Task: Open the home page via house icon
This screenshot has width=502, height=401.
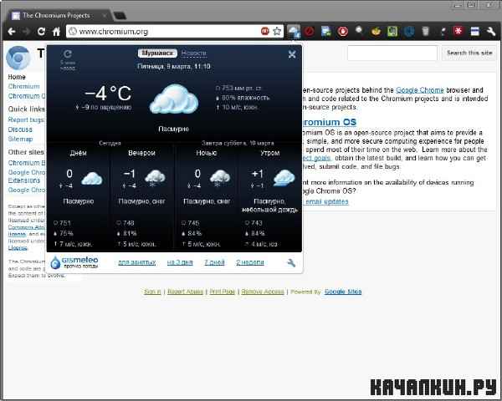Action: point(56,32)
